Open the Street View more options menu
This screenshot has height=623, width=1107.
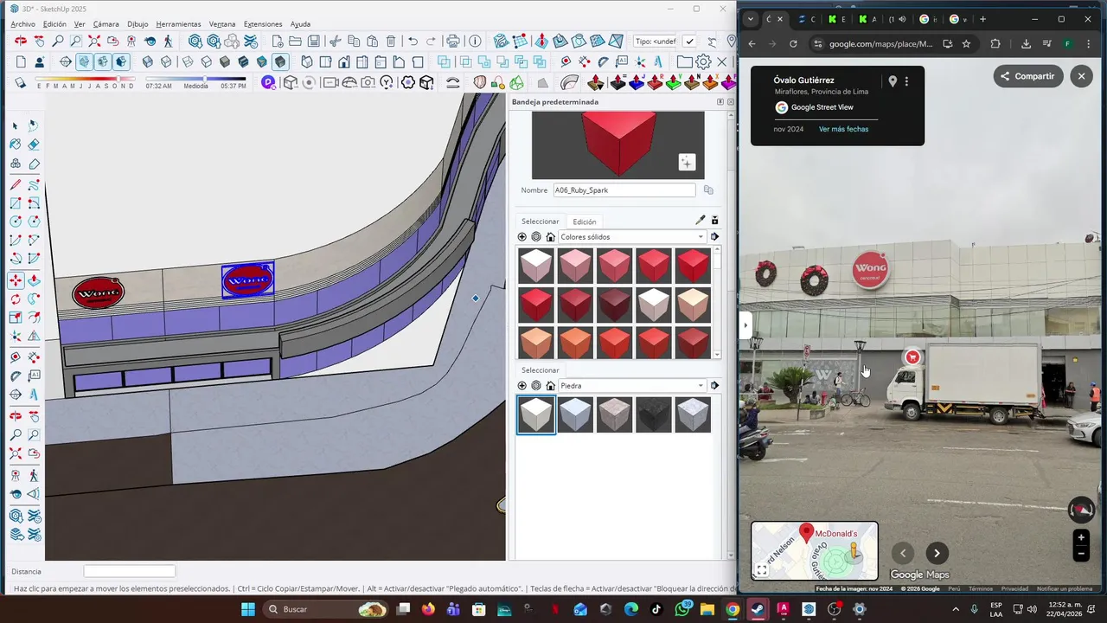click(x=906, y=81)
